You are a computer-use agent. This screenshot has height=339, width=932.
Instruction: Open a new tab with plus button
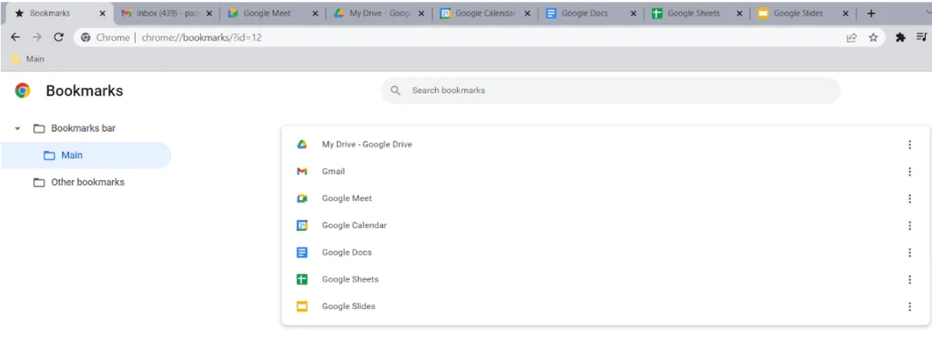(x=871, y=14)
